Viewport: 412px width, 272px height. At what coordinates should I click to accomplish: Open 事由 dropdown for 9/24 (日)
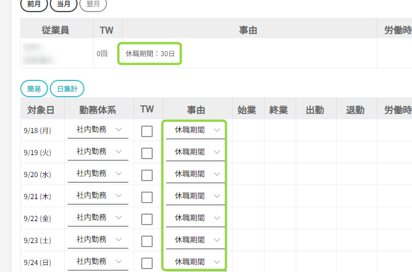click(195, 262)
